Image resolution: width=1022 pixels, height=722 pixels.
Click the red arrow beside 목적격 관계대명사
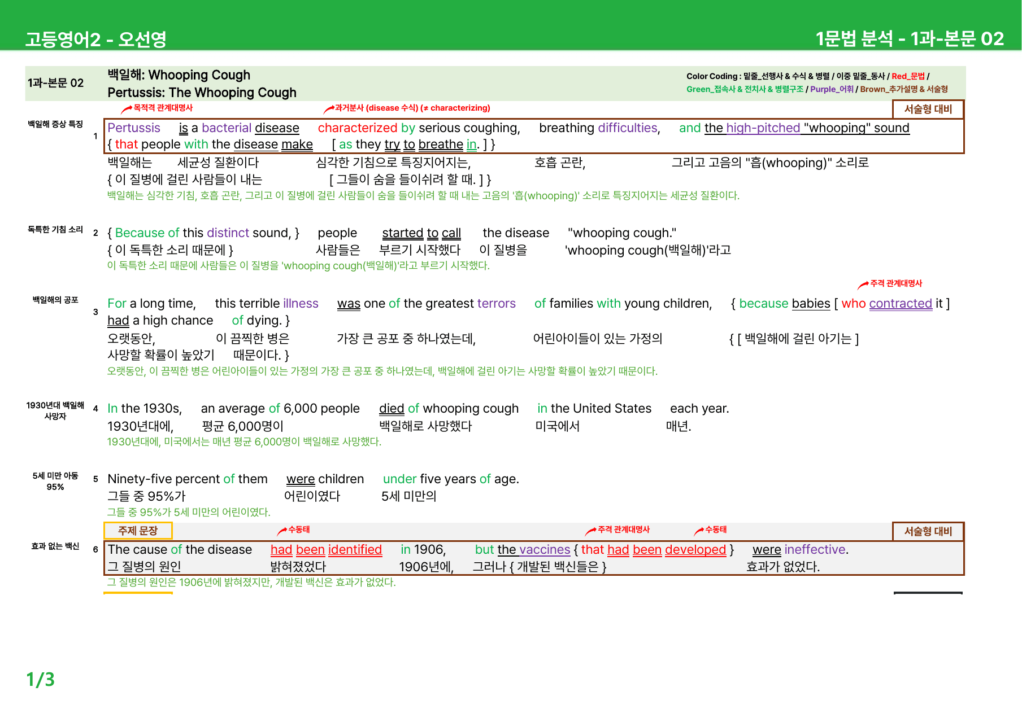pyautogui.click(x=127, y=109)
